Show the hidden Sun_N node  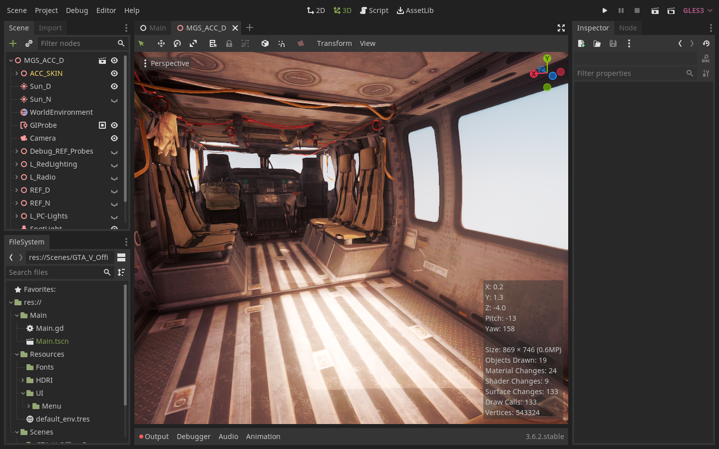114,100
